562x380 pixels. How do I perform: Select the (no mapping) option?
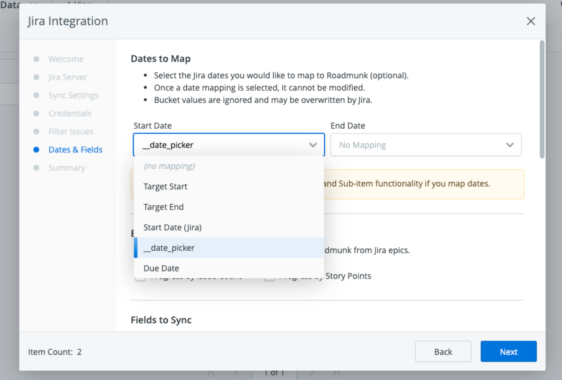coord(229,166)
